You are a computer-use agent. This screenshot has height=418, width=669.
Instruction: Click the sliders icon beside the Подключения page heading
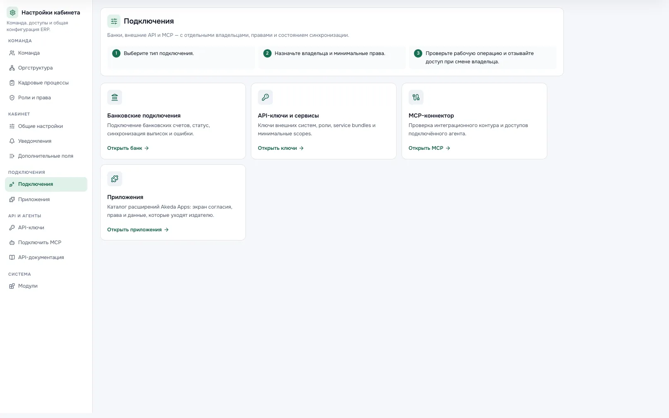point(114,21)
